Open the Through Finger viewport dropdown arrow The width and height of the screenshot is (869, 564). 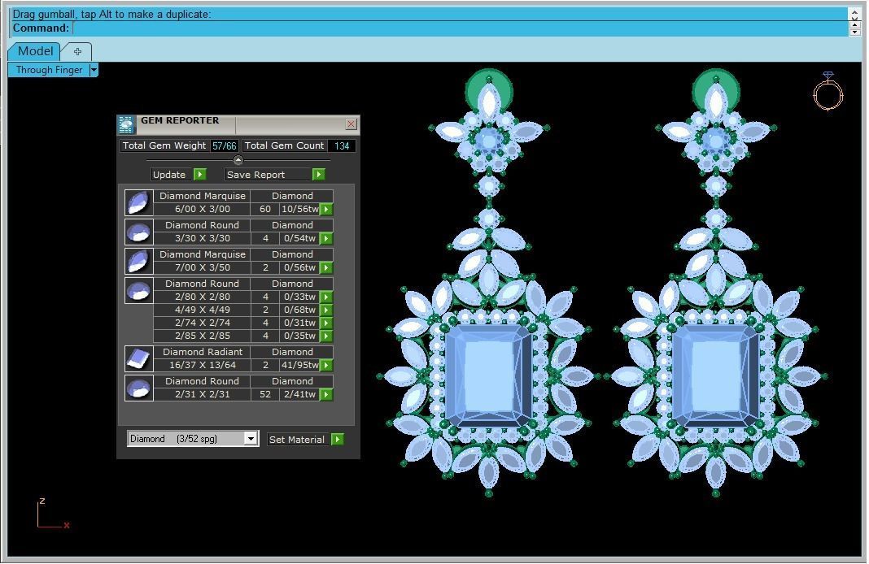tap(94, 70)
